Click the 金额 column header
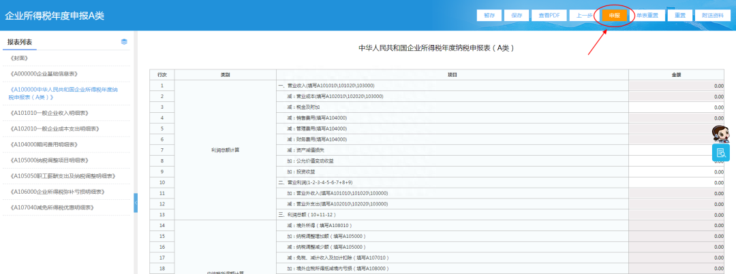 point(677,75)
